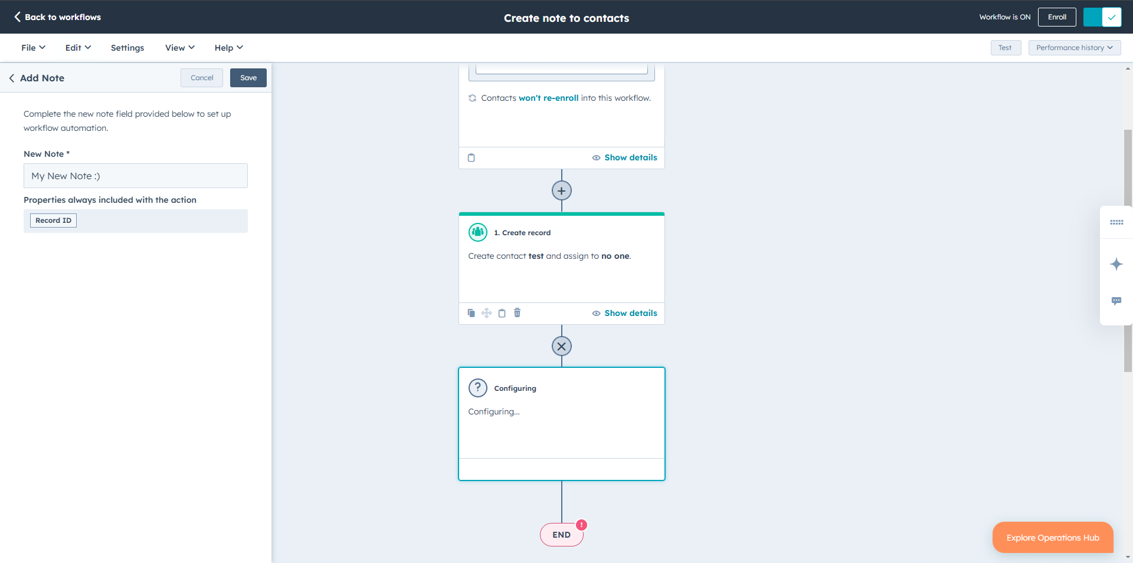Open the Settings menu item
This screenshot has height=563, width=1133.
(x=127, y=47)
